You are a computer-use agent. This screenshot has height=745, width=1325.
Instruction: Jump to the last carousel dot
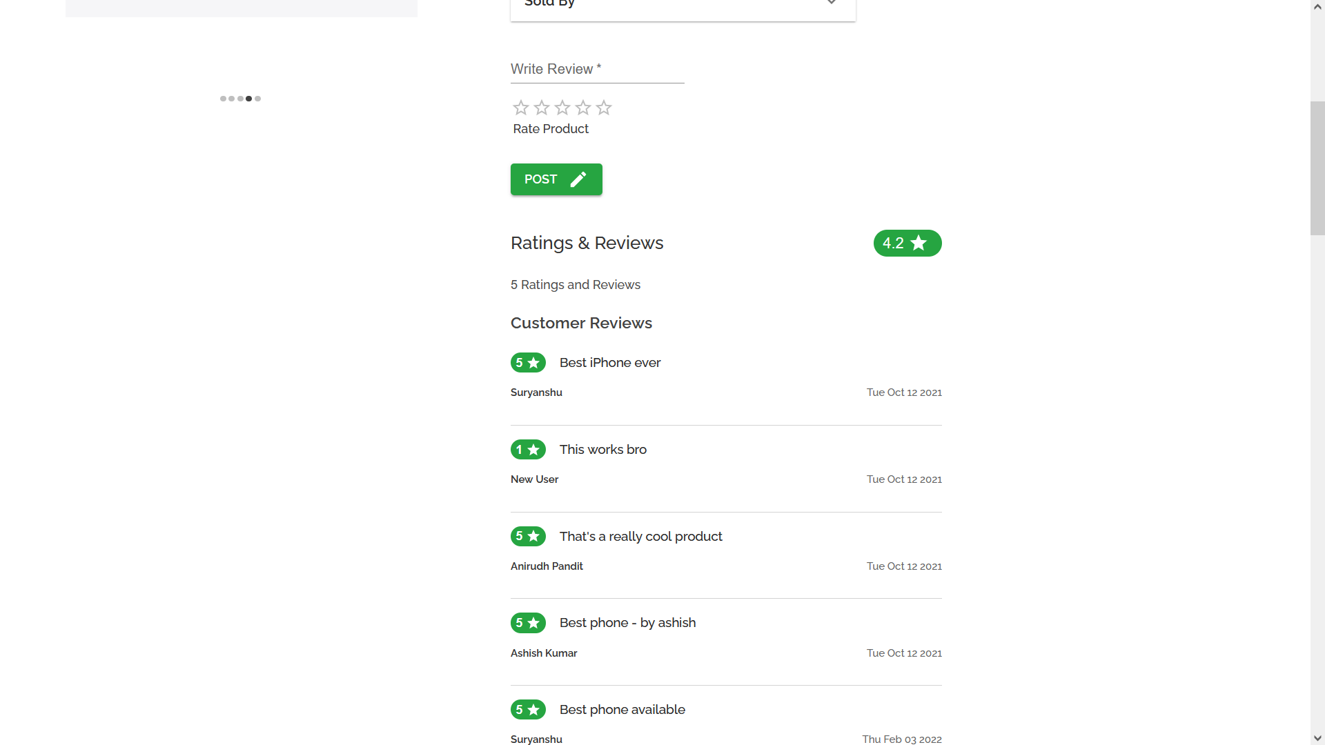(258, 99)
